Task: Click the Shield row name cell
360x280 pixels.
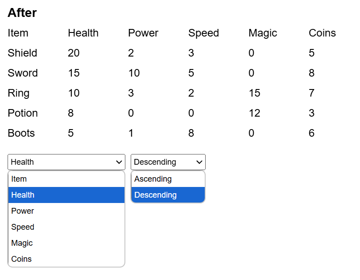Action: (x=22, y=53)
